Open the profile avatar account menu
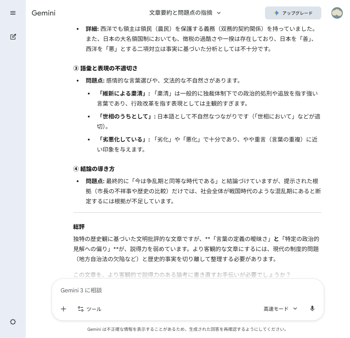Screen dimensions: 350x338 337,13
